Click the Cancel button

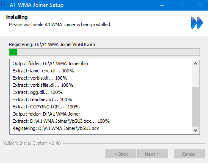coord(189,154)
